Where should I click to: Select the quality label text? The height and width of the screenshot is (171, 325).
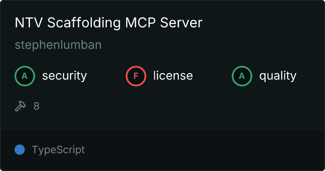(x=278, y=76)
